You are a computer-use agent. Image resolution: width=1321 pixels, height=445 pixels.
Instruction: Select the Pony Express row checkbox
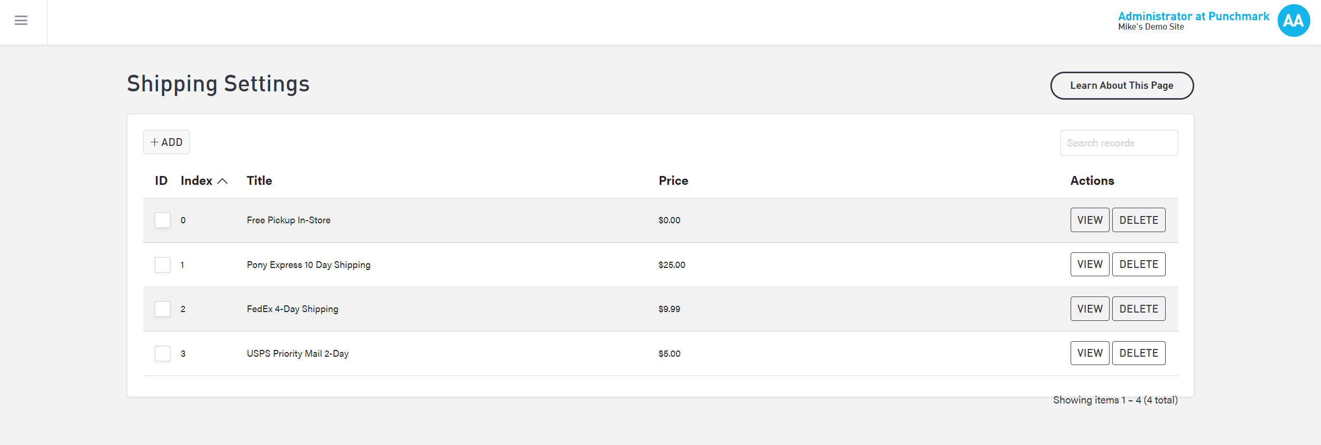163,265
